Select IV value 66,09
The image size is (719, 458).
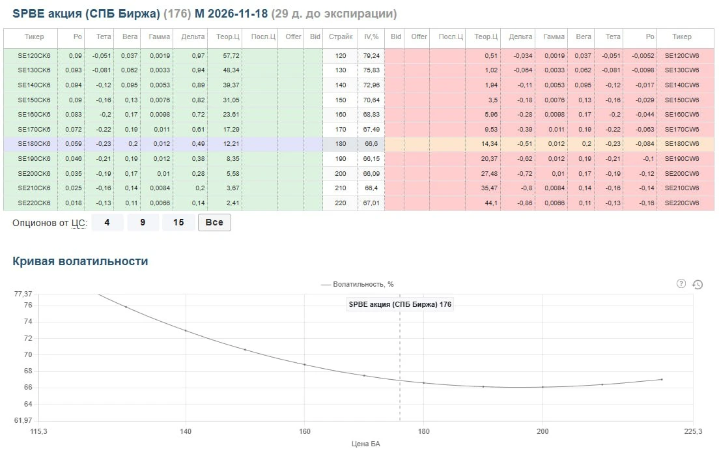[371, 173]
